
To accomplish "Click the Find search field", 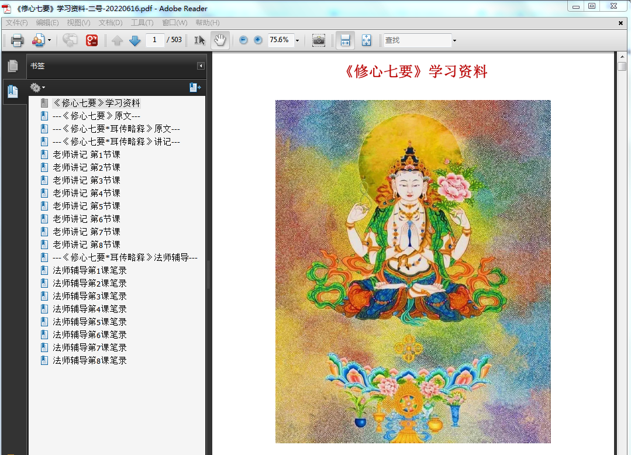I will (418, 40).
